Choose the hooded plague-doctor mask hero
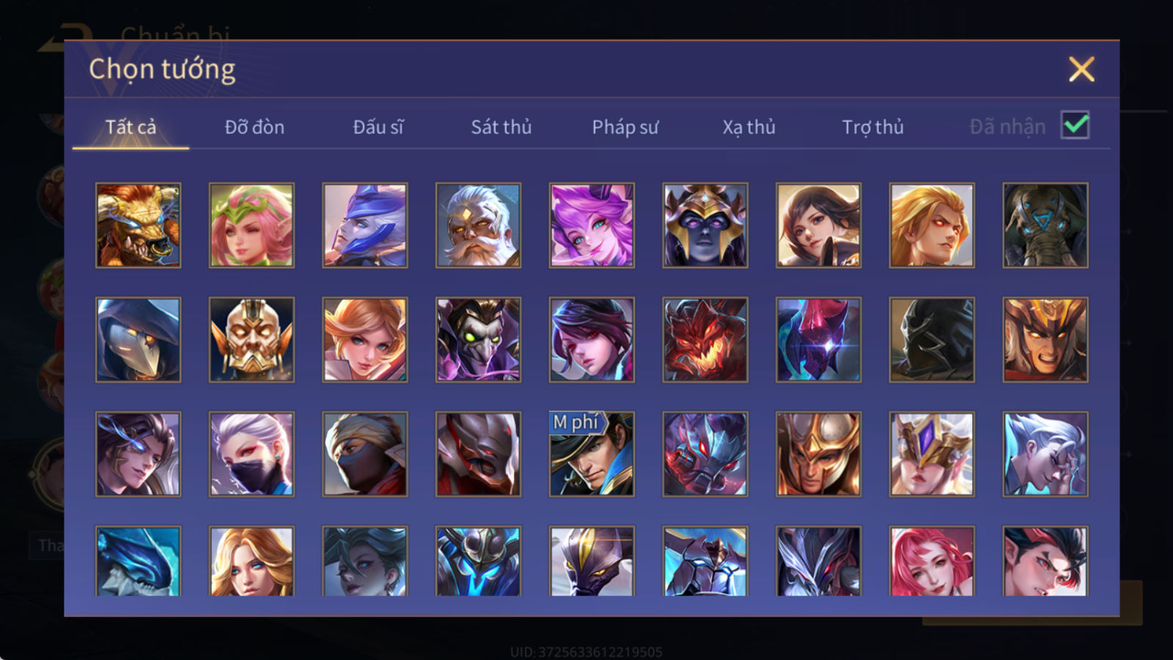This screenshot has width=1173, height=660. coord(138,340)
